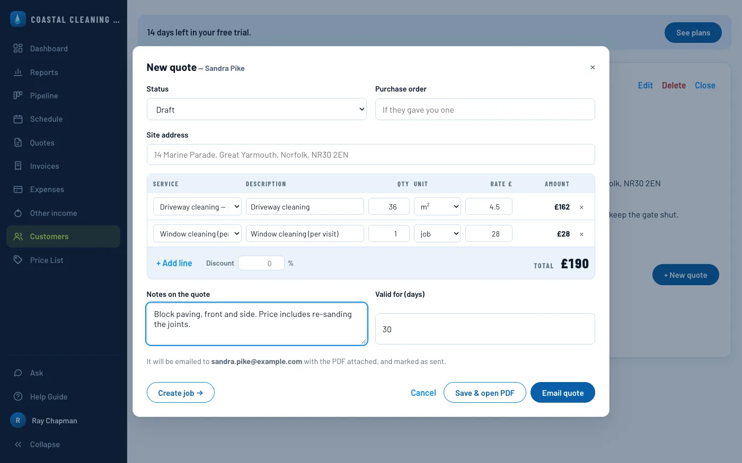Click the Pipeline board icon
The width and height of the screenshot is (742, 463).
pyautogui.click(x=18, y=96)
